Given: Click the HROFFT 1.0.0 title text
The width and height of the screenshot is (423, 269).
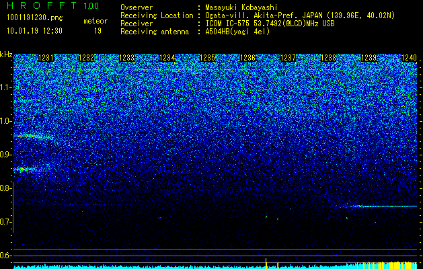Looking at the screenshot, I should click(52, 5).
